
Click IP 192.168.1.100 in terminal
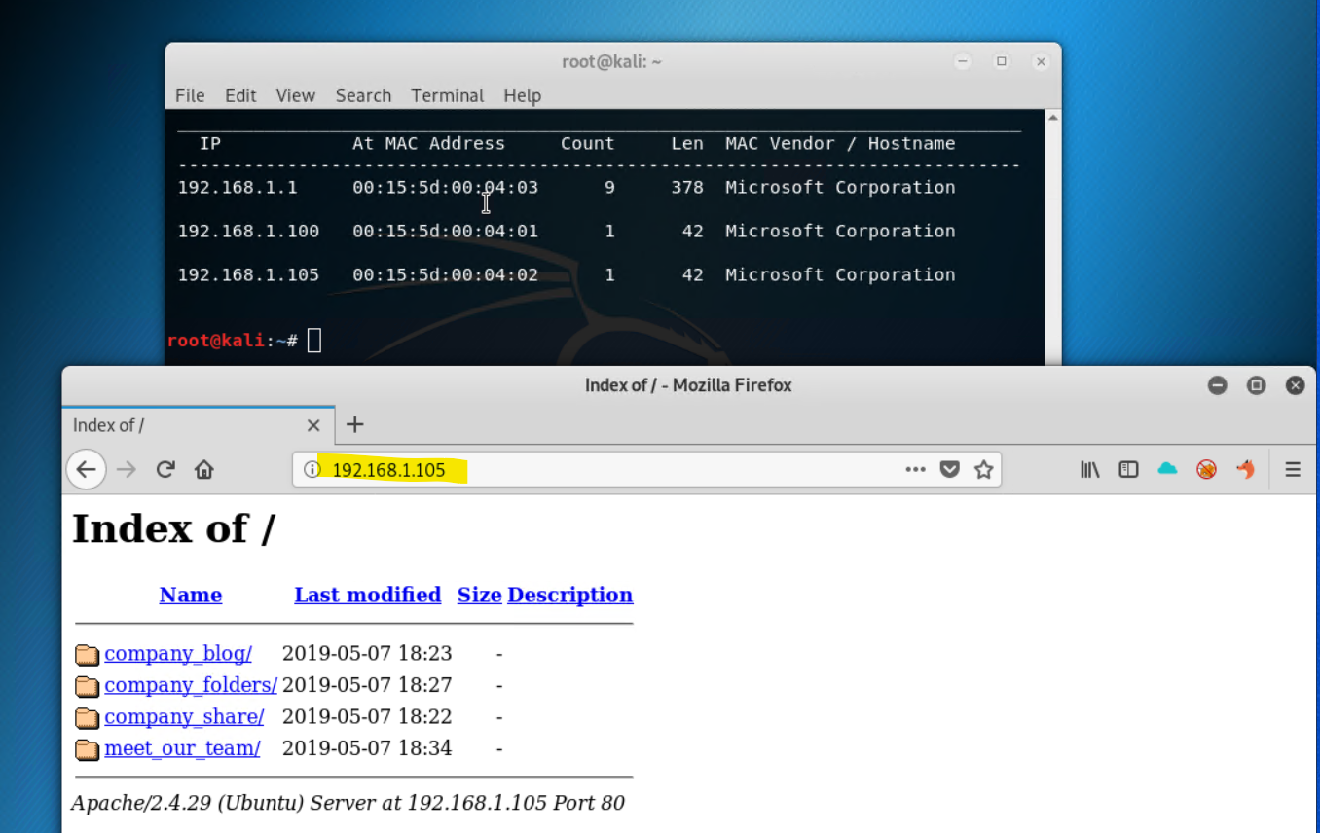(248, 231)
